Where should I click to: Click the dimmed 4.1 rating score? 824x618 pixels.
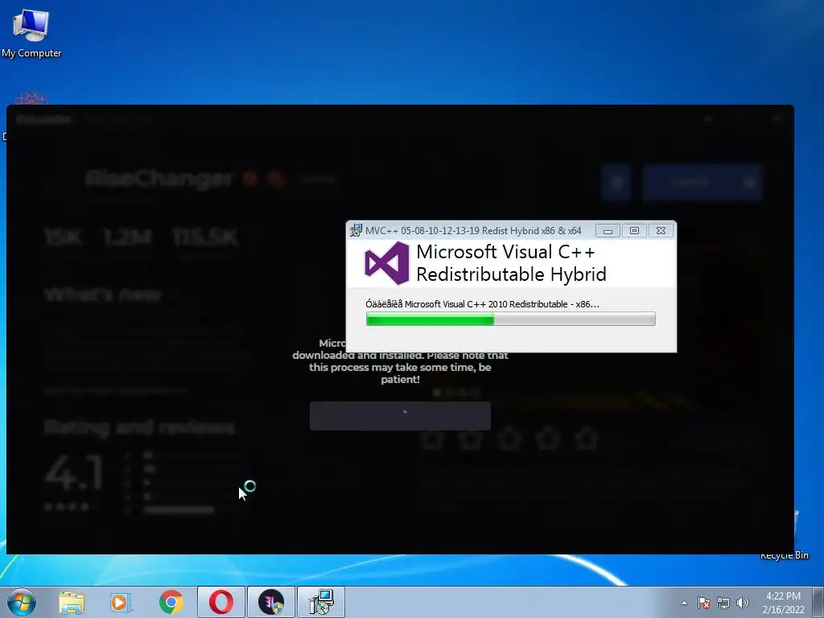point(73,473)
